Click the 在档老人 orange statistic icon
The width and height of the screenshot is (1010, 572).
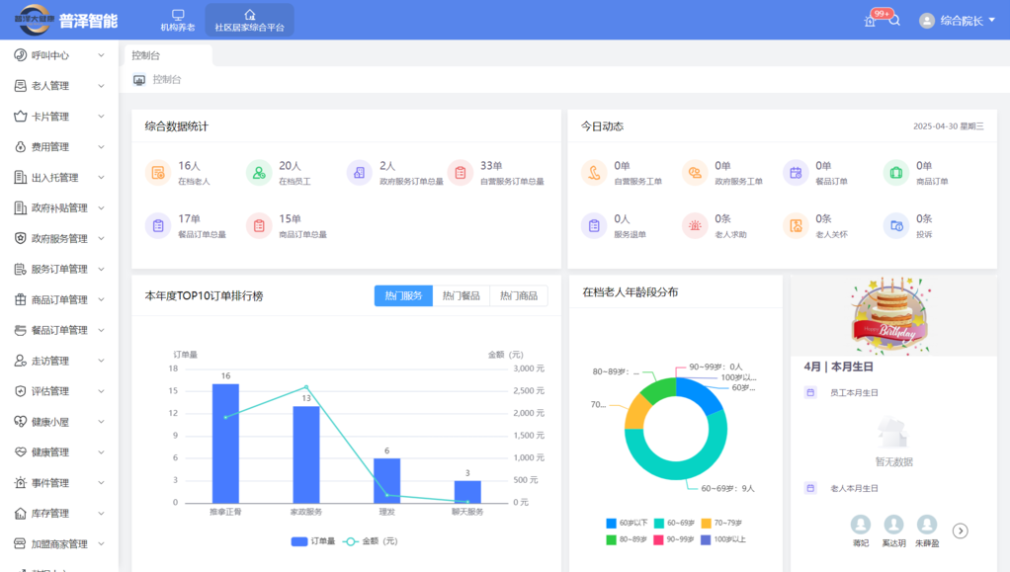click(x=158, y=173)
